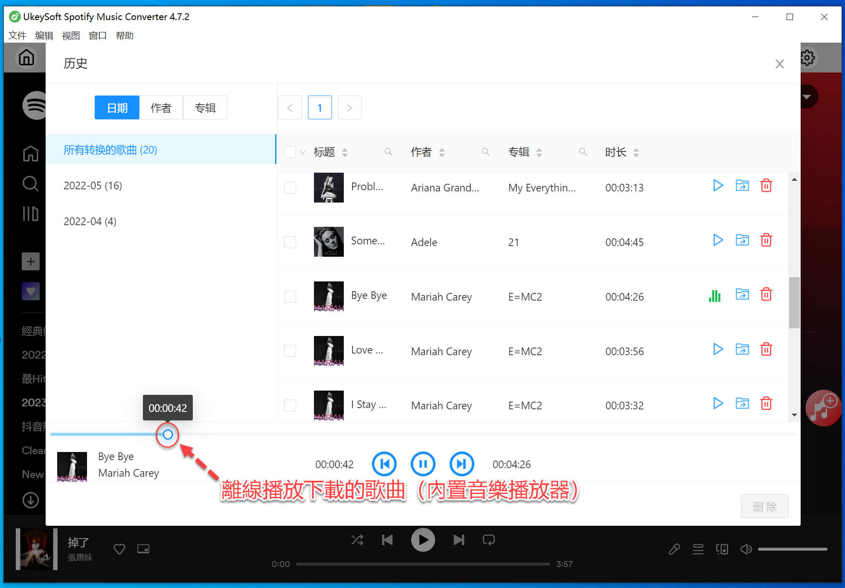
Task: Click the 删除 button
Action: point(764,506)
